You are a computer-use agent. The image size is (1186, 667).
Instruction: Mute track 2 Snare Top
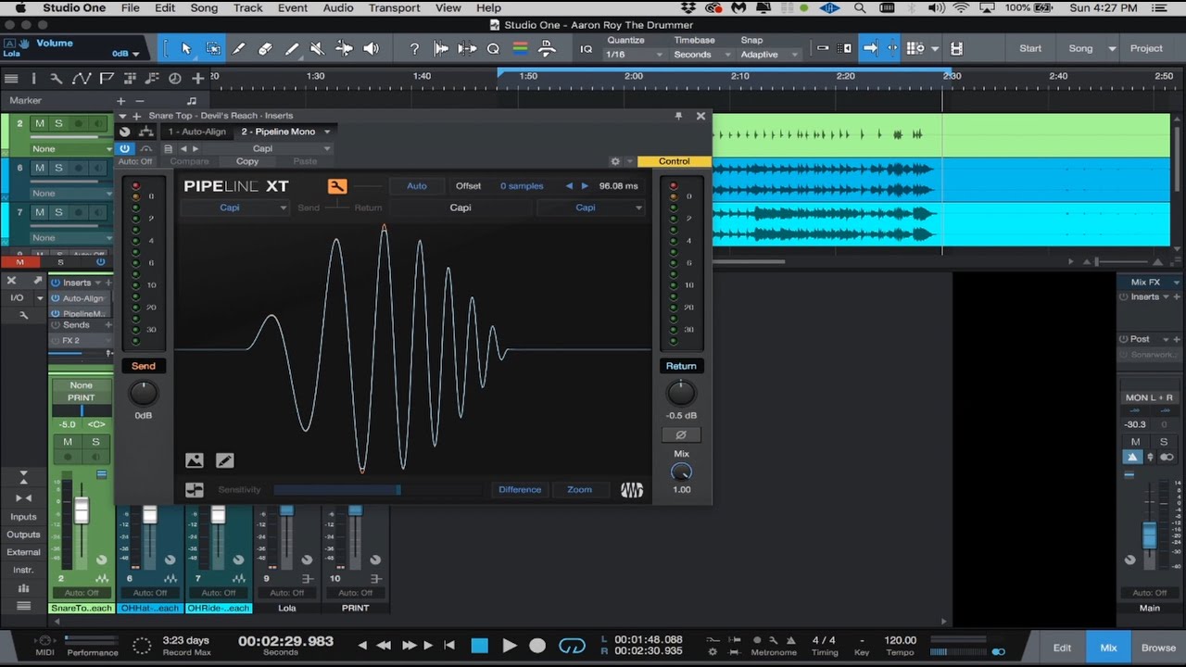coord(39,123)
